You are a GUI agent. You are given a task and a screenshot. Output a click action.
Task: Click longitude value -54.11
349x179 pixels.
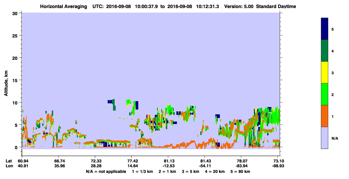point(205,166)
